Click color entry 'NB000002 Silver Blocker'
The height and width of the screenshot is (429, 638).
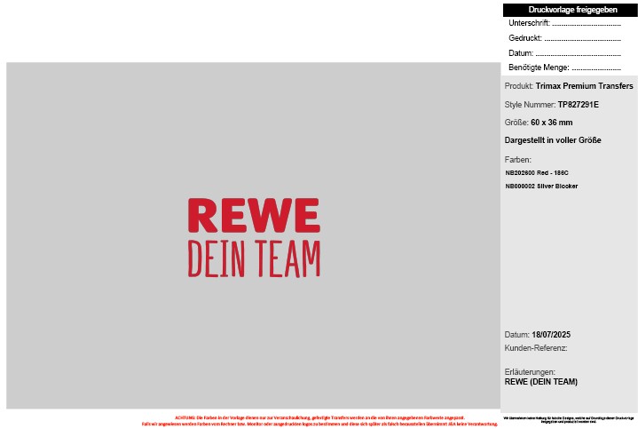tap(541, 187)
